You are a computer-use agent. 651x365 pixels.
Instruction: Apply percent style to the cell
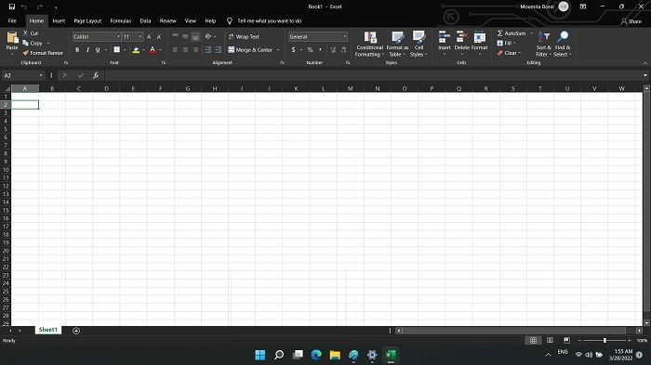[310, 50]
